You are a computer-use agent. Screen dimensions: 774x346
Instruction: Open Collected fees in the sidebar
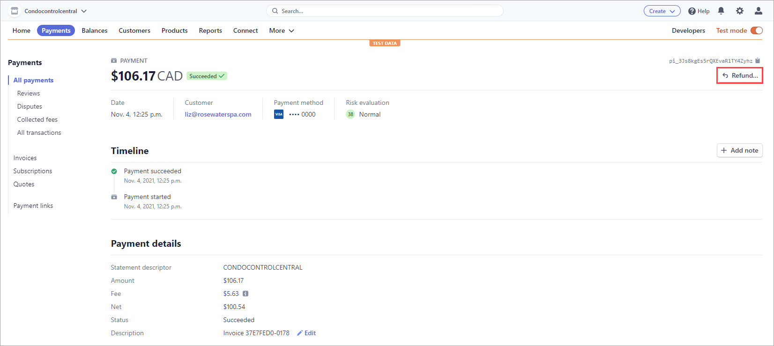(x=37, y=119)
